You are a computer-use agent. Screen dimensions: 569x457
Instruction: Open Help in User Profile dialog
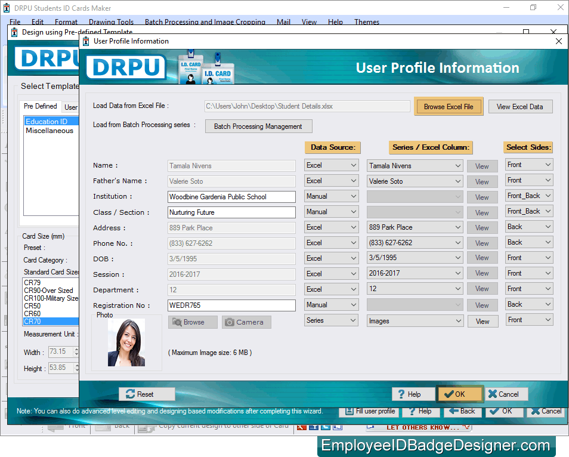click(413, 394)
